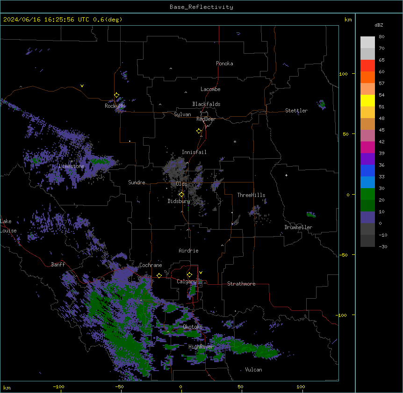
Task: Click the km unit label at bottom left
Action: tap(7, 387)
